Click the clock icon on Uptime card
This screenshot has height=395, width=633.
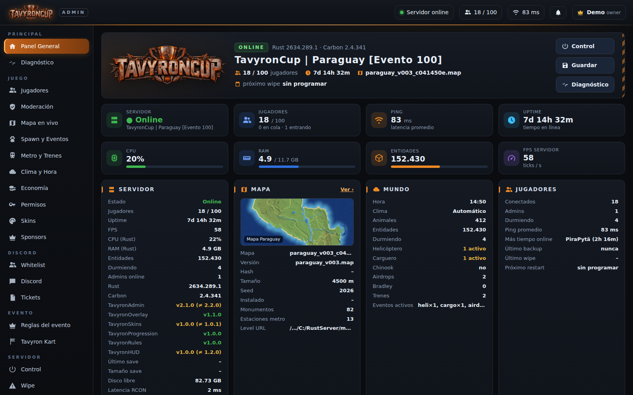click(512, 120)
